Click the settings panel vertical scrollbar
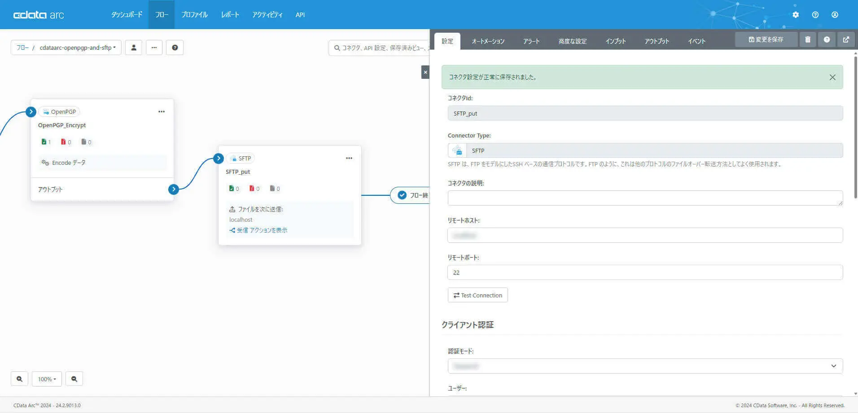Viewport: 858px width, 413px height. (x=855, y=128)
